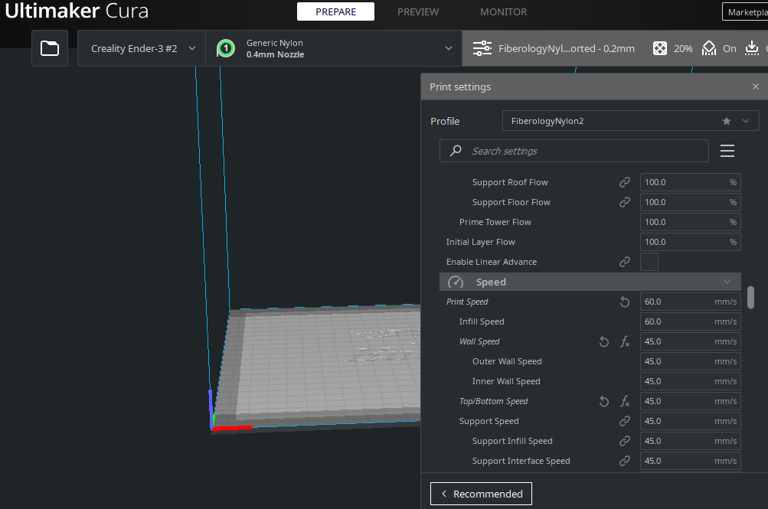The image size is (768, 509).
Task: Click link icon next to Support Roof Flow
Action: point(625,182)
